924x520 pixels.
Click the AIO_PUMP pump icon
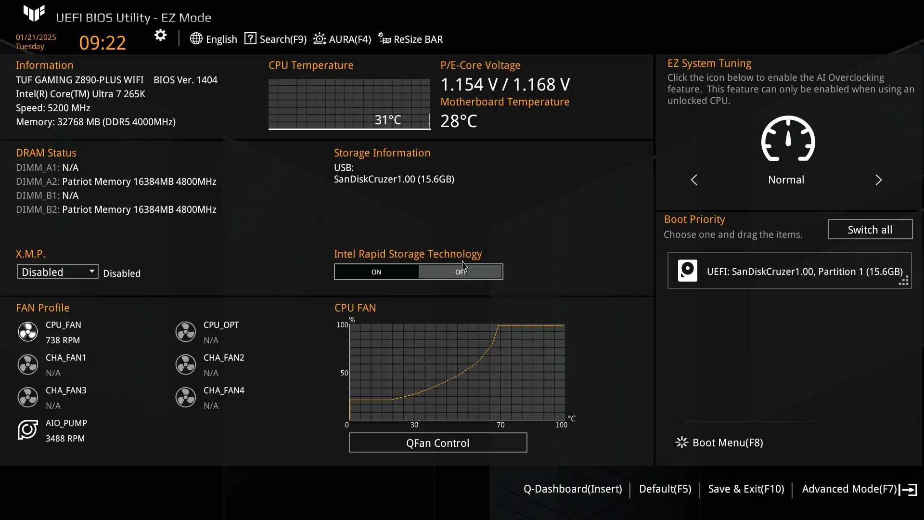click(x=28, y=429)
